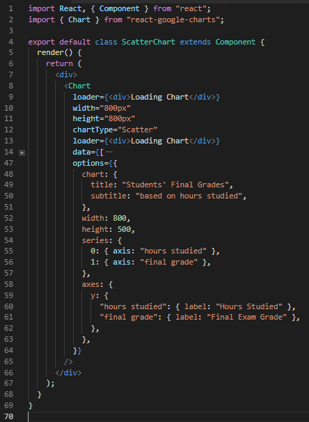309x422 pixels.
Task: Click the number 800 on line 52
Action: [x=120, y=218]
